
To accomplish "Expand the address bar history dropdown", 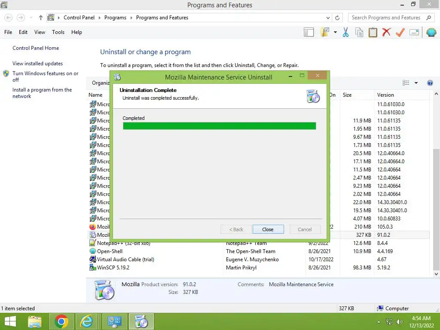I will 328,18.
